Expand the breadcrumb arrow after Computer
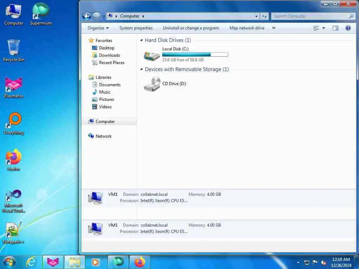The width and height of the screenshot is (359, 269). tap(143, 16)
